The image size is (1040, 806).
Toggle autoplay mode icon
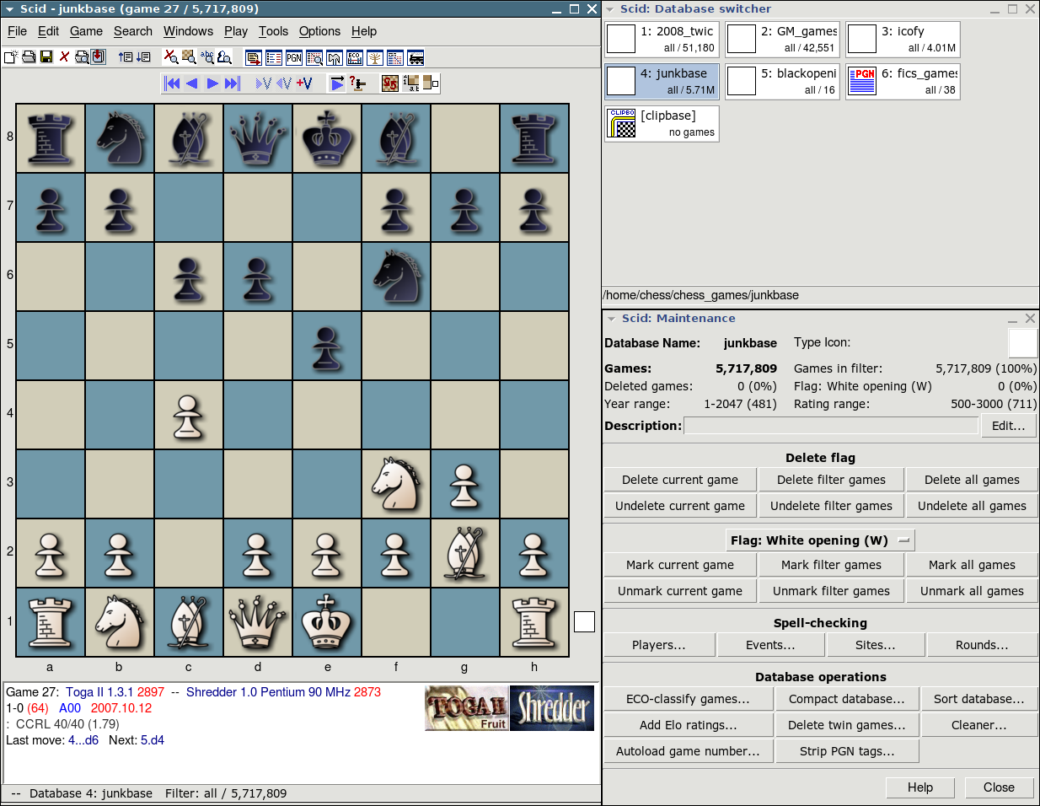337,83
